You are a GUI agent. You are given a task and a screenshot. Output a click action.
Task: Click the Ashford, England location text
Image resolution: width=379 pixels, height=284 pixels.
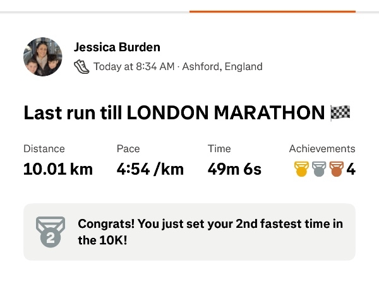(x=222, y=66)
